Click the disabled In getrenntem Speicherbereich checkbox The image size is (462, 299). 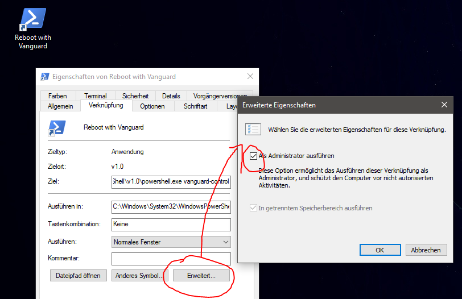(253, 208)
